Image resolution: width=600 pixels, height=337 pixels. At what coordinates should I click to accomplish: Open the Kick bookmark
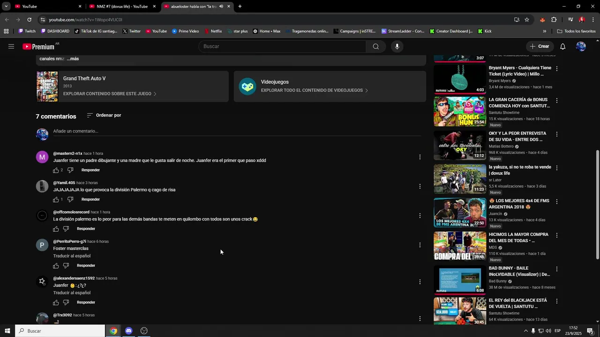(x=485, y=31)
